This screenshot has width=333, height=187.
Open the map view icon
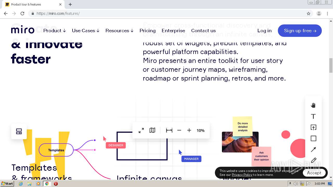[152, 130]
